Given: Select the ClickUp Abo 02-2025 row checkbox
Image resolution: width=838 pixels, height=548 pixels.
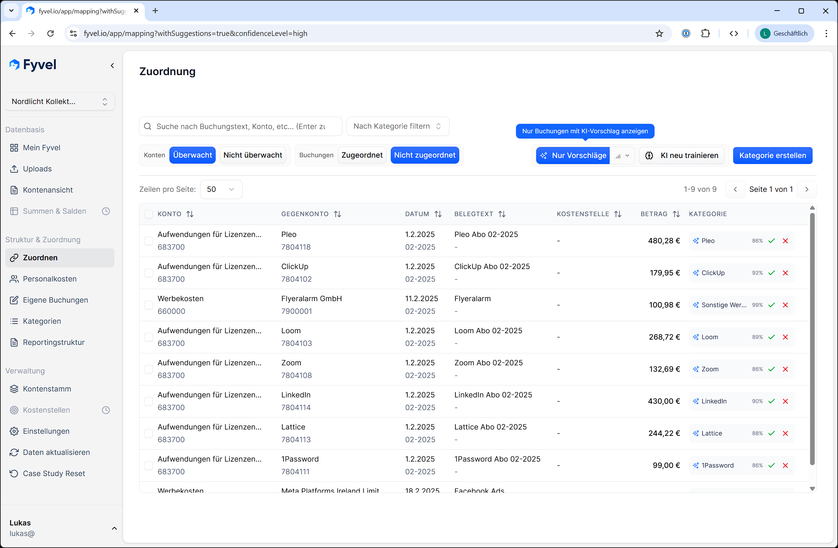Looking at the screenshot, I should [149, 273].
